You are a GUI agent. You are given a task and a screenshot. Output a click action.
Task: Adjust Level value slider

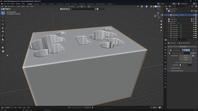pos(186,62)
